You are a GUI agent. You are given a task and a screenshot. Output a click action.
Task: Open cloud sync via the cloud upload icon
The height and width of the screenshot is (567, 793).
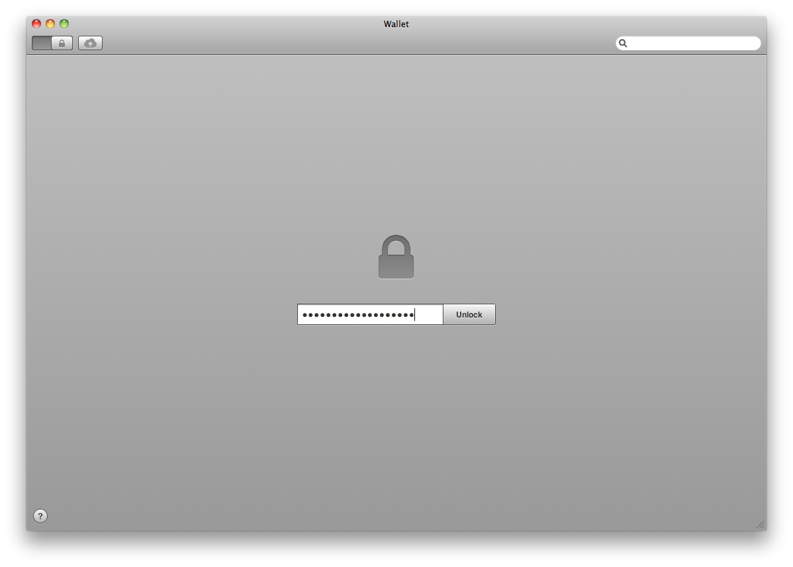click(x=90, y=44)
